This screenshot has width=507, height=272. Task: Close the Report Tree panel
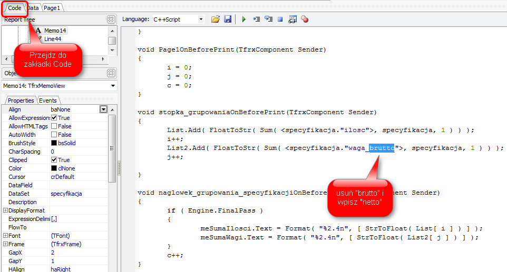(x=111, y=19)
